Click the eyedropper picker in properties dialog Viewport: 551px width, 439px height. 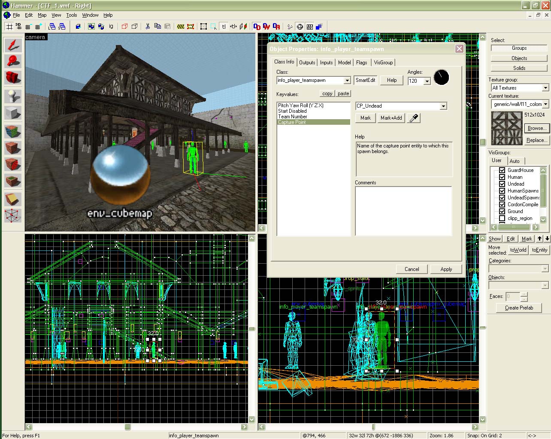[x=414, y=118]
